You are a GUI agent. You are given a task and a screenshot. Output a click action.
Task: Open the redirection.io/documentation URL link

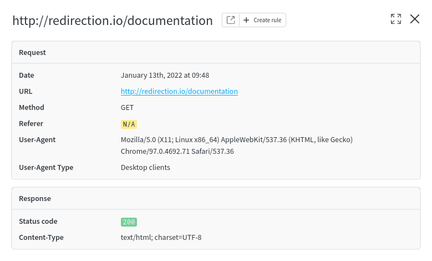pyautogui.click(x=179, y=91)
